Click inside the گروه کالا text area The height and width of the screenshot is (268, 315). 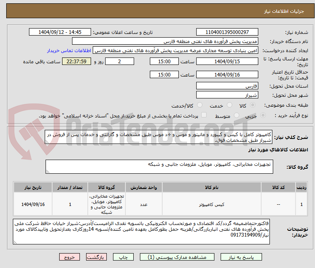(x=159, y=167)
